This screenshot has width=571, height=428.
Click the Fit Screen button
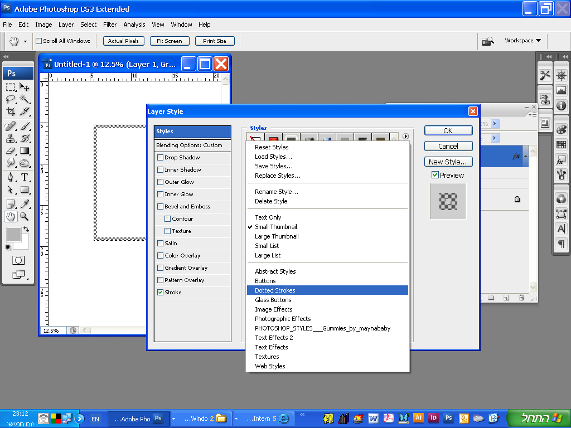tap(170, 41)
